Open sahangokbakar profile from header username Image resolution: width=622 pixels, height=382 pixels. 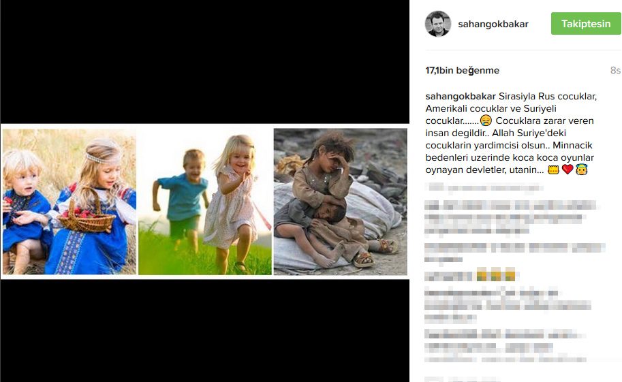tap(493, 25)
